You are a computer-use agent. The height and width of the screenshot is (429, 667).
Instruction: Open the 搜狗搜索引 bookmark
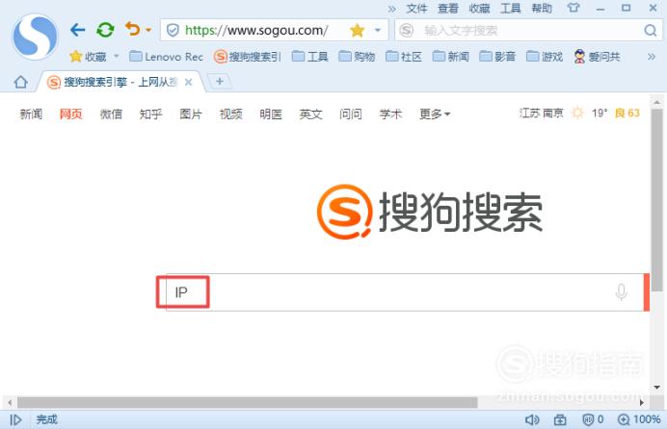point(248,57)
